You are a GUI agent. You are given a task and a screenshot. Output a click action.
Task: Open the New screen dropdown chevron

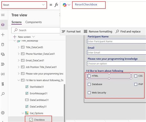(34, 37)
